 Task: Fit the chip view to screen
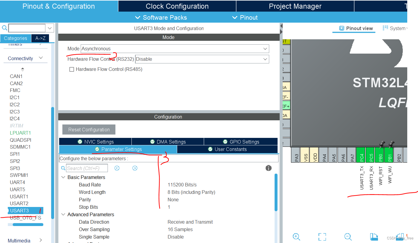click(x=322, y=237)
